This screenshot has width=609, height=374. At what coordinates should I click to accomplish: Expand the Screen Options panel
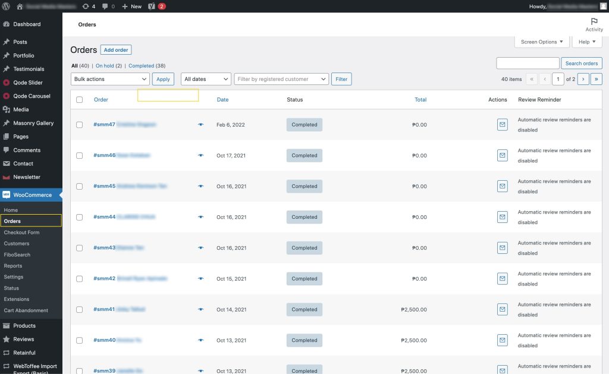point(541,42)
